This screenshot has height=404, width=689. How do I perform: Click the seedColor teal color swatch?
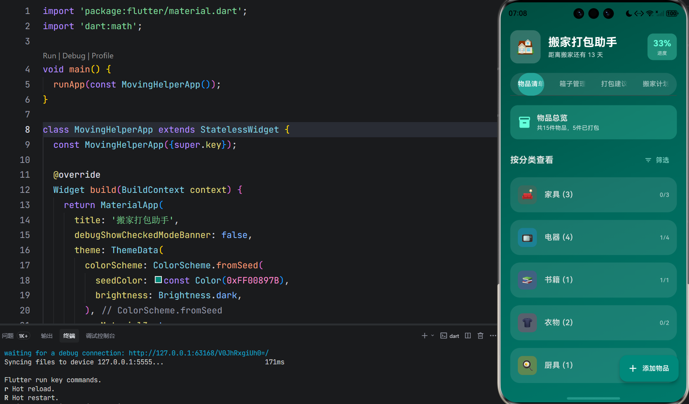point(158,280)
